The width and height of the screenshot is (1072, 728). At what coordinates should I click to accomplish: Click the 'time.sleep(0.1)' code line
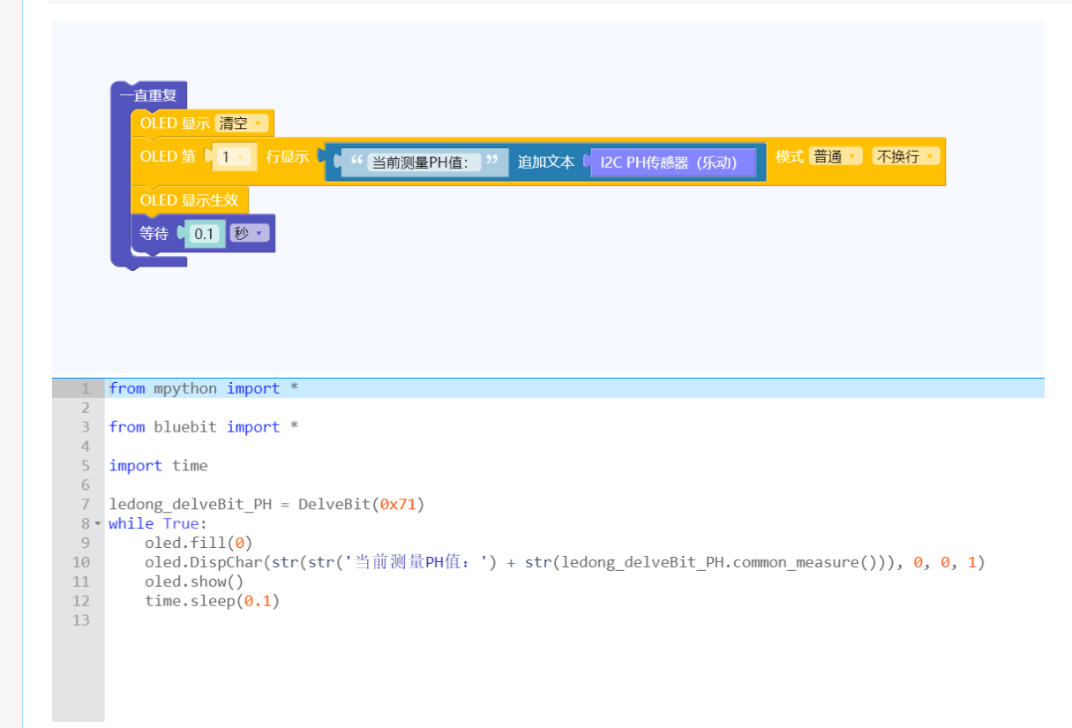212,602
